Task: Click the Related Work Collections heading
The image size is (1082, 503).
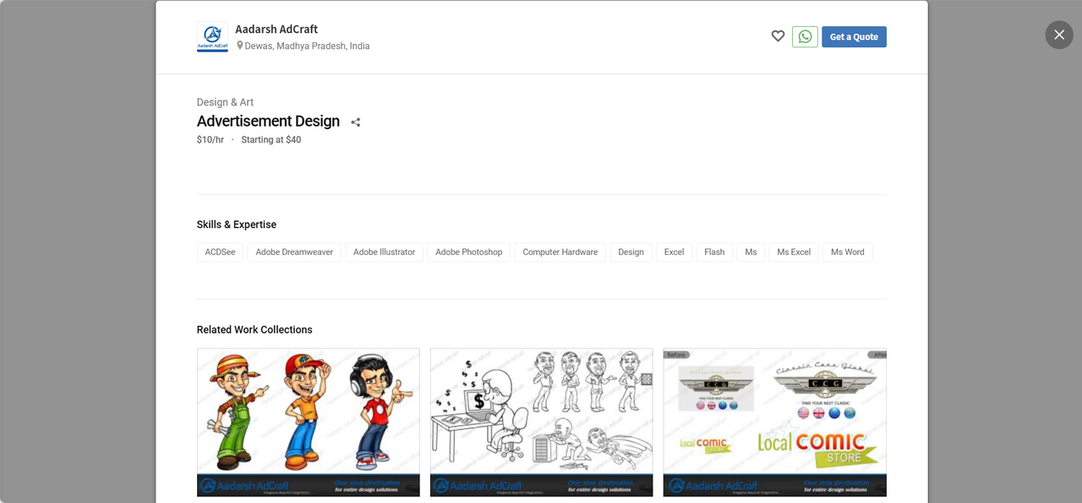Action: click(x=254, y=330)
